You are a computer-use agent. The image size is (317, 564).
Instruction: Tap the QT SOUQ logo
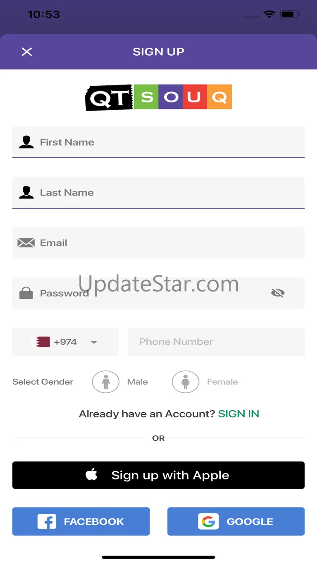[x=158, y=98]
